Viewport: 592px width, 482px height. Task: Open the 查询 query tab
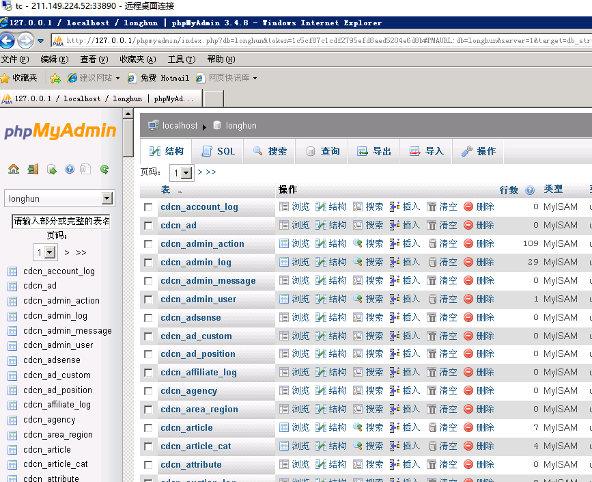pyautogui.click(x=322, y=151)
